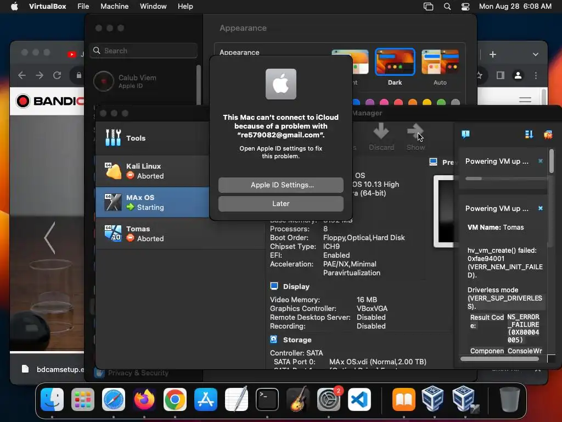562x422 pixels.
Task: Open Chrome profile avatar icon
Action: 518,75
